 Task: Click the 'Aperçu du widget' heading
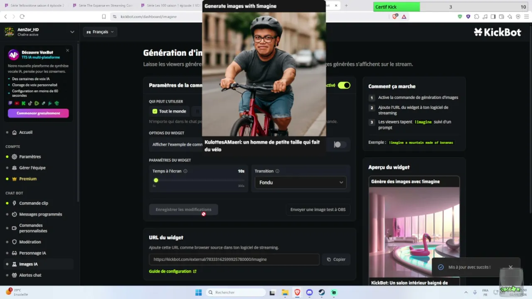389,167
